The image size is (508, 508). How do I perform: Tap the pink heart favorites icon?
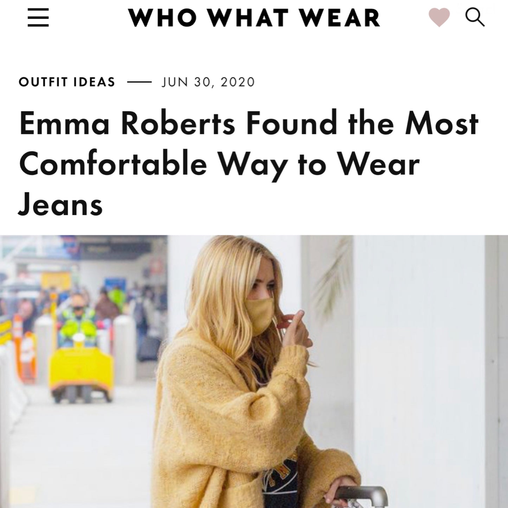click(x=439, y=18)
